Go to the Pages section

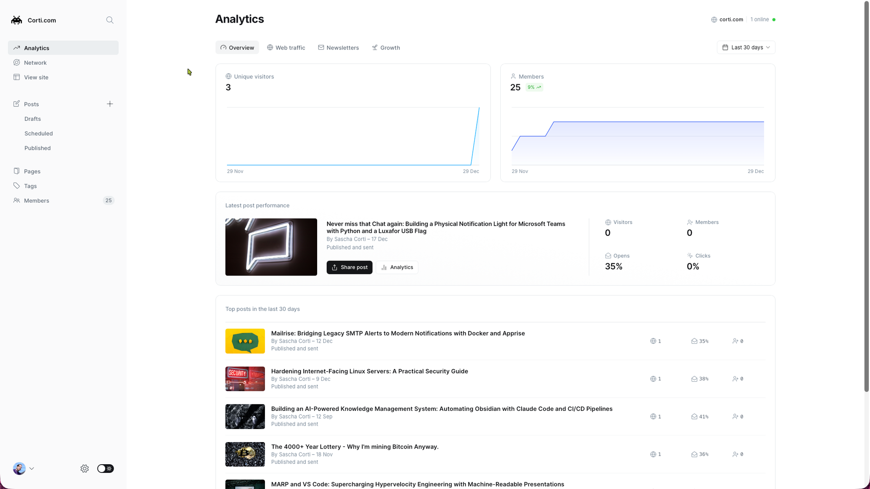point(32,171)
